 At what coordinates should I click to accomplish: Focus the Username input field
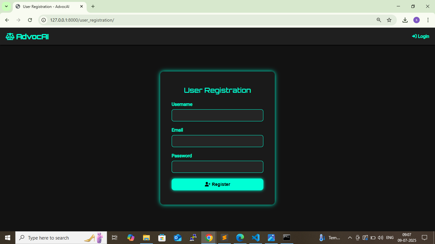(217, 115)
